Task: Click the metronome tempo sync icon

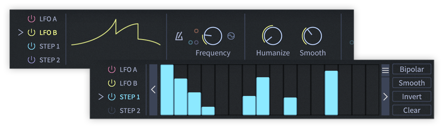Action: (x=179, y=36)
